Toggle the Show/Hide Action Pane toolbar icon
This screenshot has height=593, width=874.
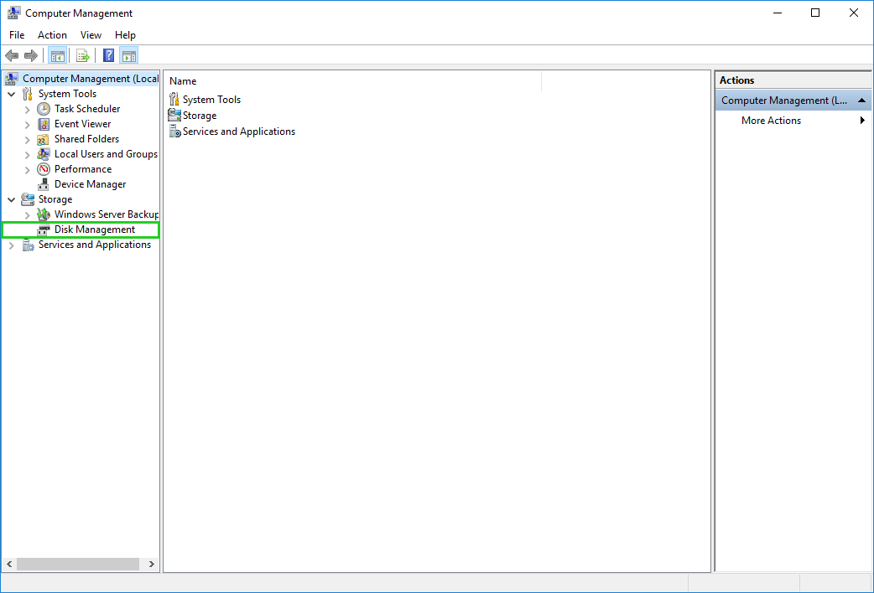(x=128, y=56)
